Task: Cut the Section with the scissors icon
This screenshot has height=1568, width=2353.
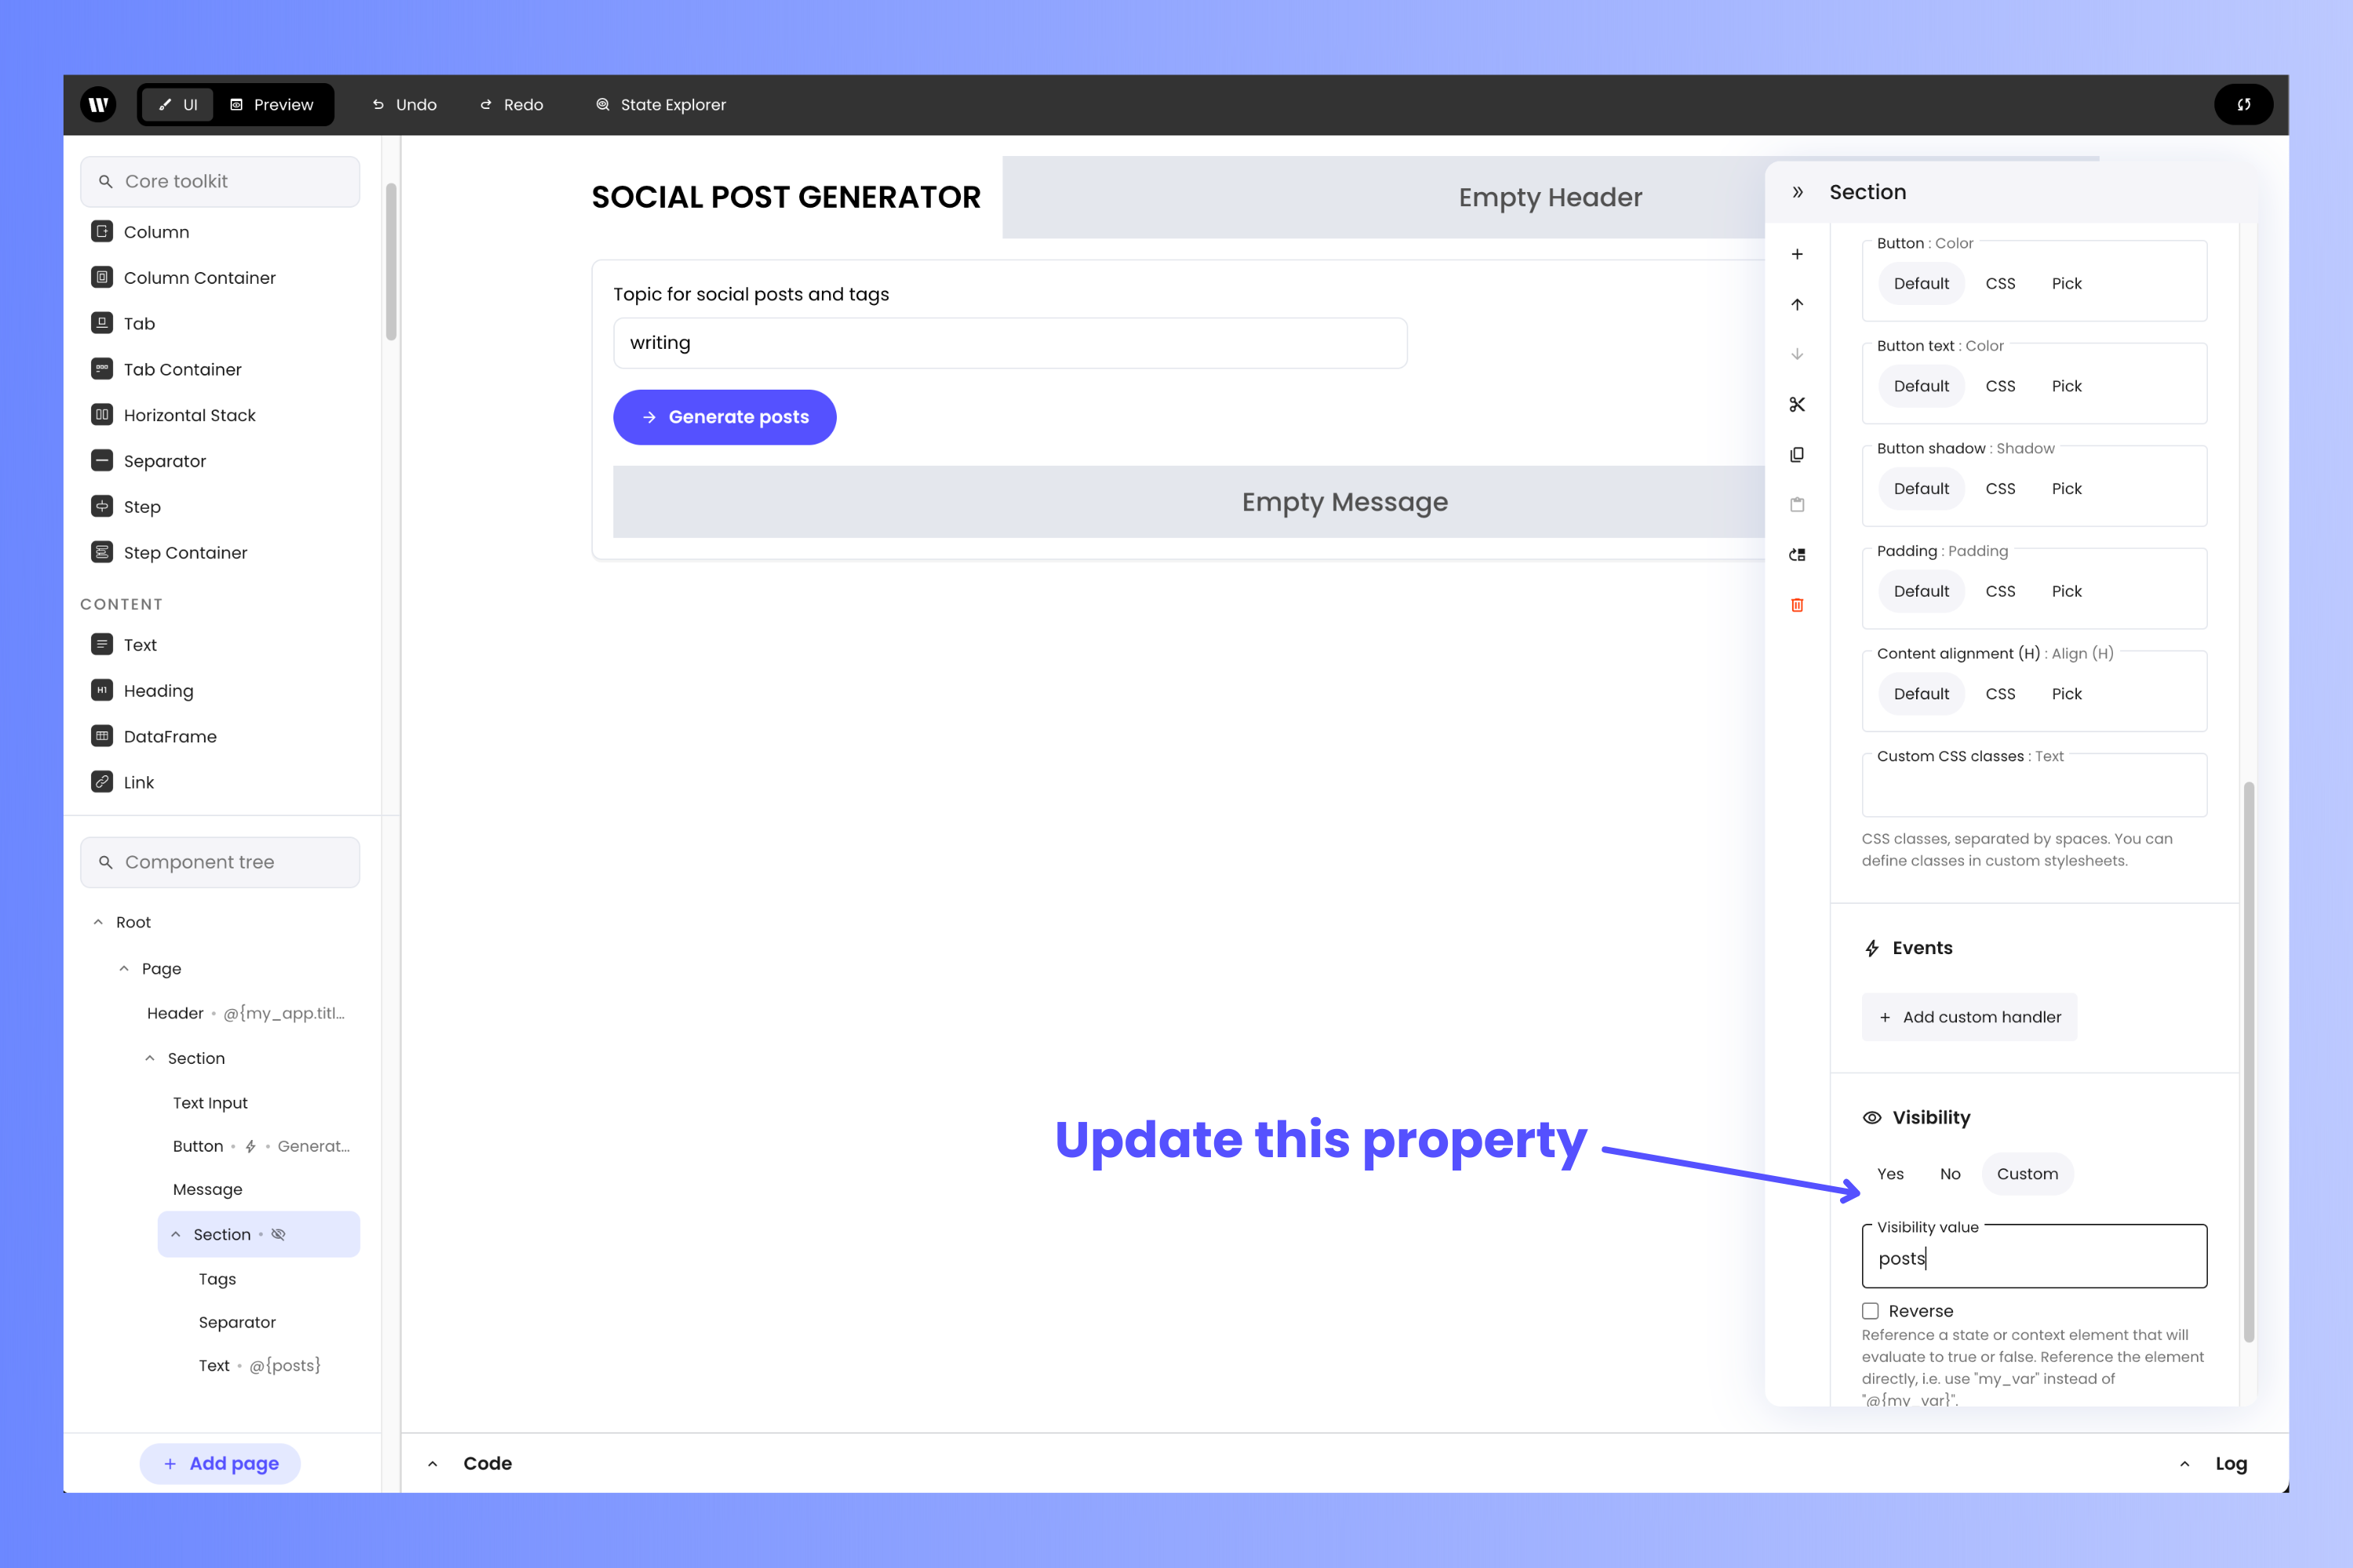Action: pos(1798,405)
